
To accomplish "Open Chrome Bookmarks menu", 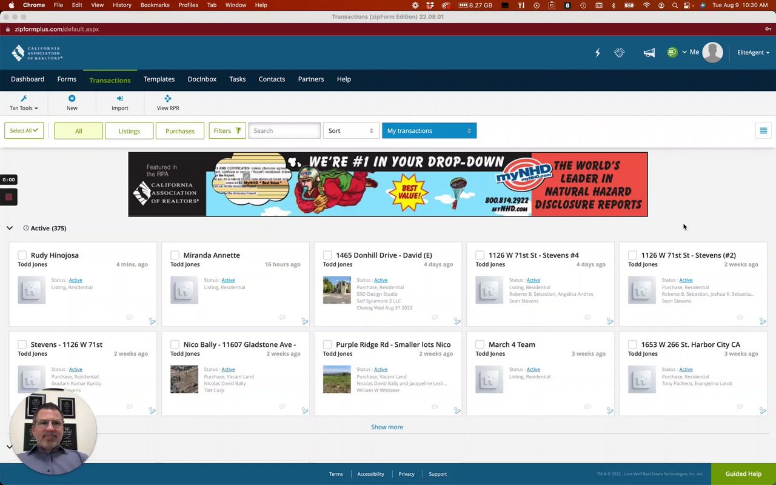I will (x=155, y=5).
